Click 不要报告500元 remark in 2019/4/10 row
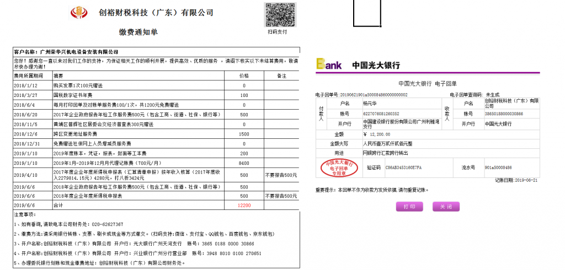This screenshot has width=565, height=270. 281,175
